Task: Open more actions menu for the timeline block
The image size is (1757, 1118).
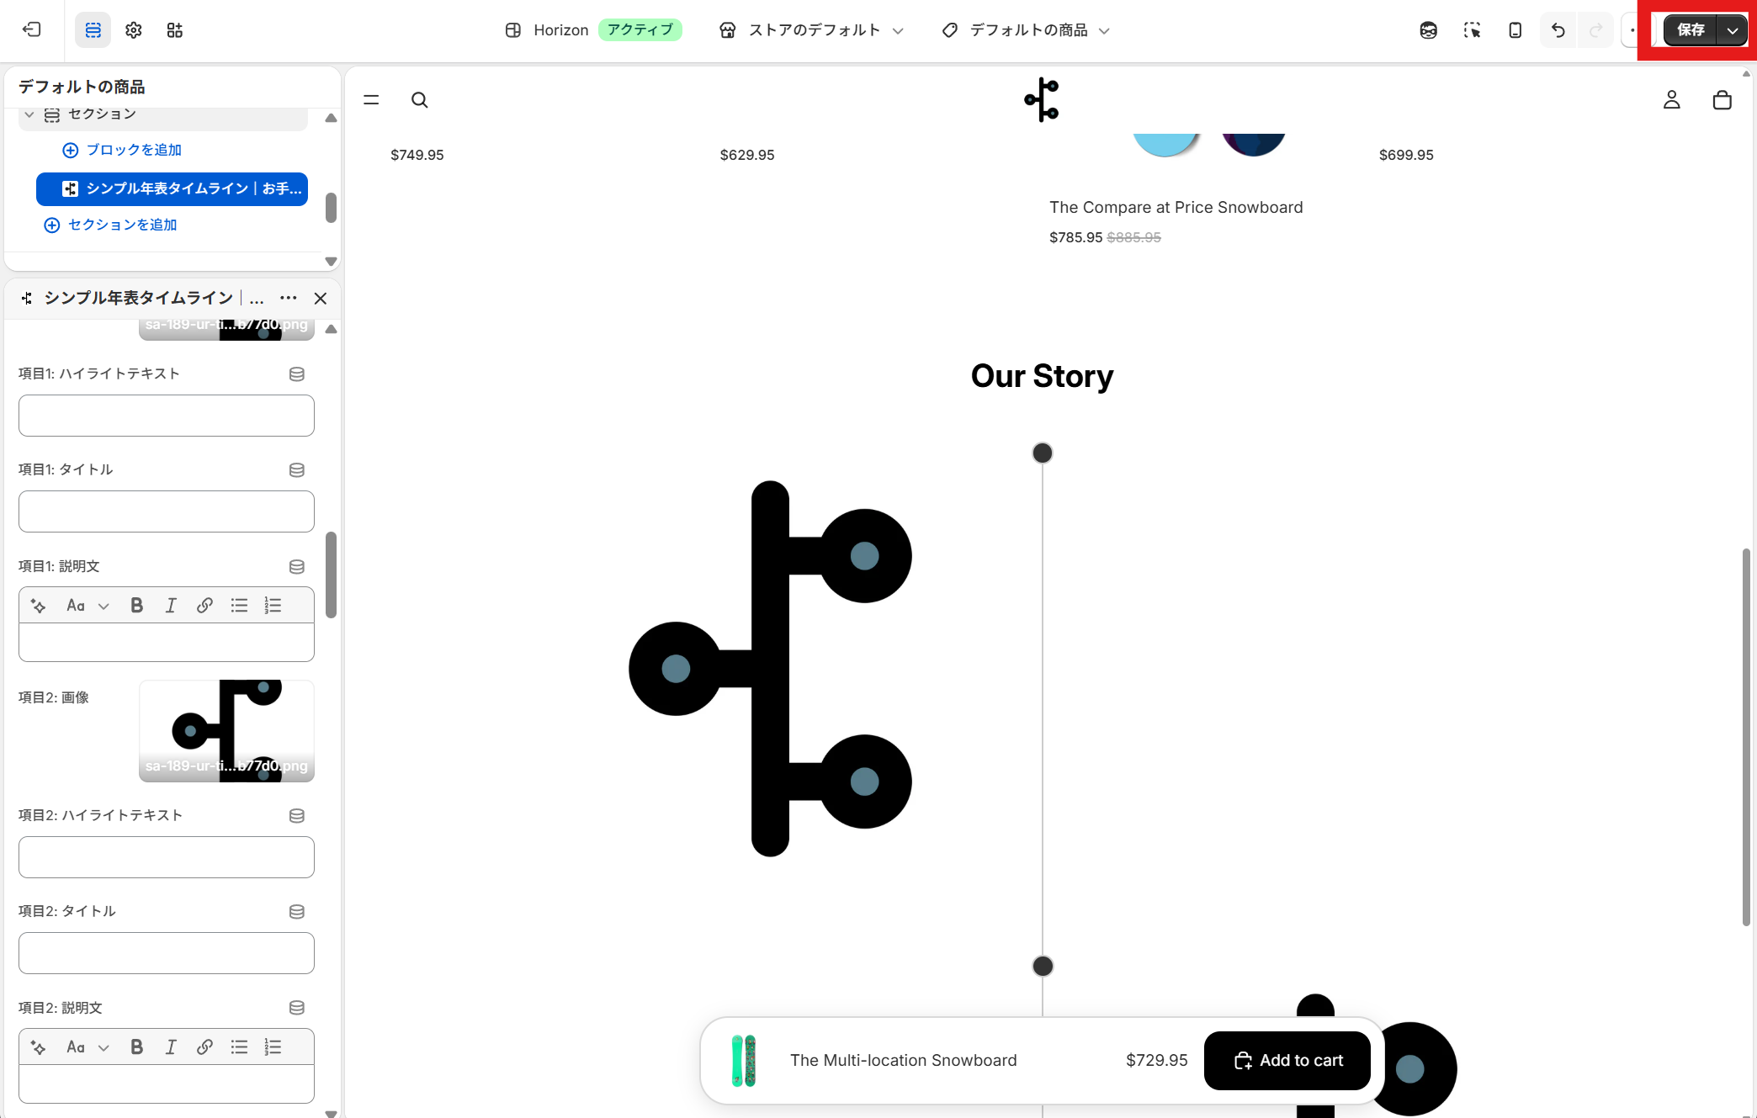Action: 288,298
